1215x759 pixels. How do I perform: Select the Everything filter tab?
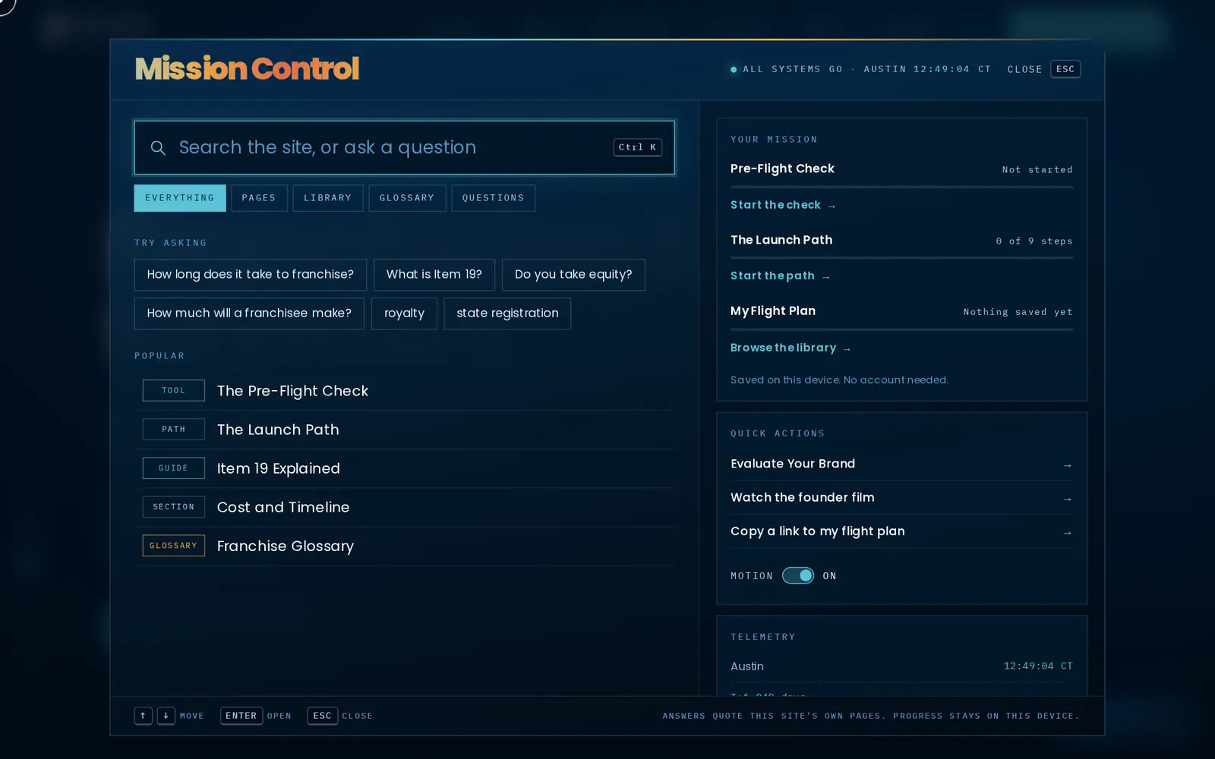tap(180, 198)
